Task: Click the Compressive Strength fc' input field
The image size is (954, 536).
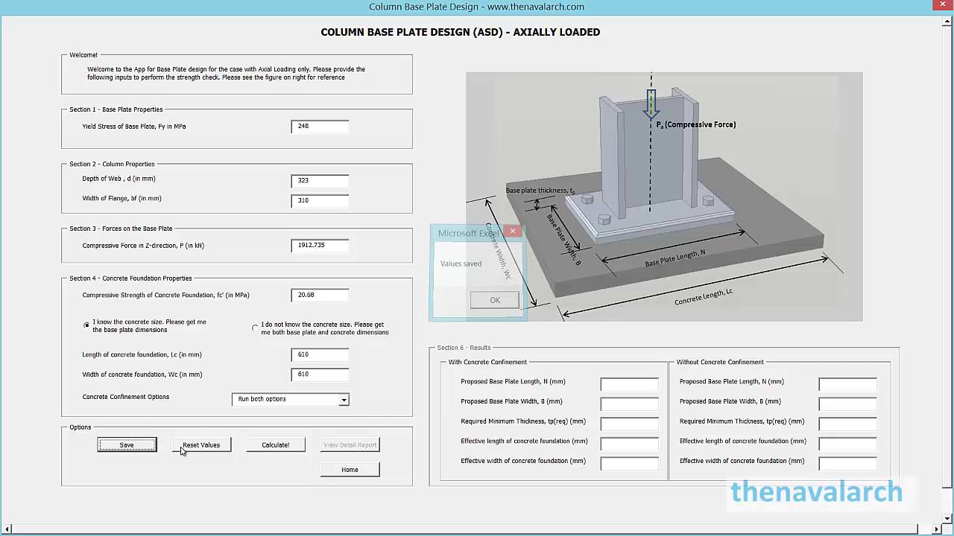Action: click(320, 295)
